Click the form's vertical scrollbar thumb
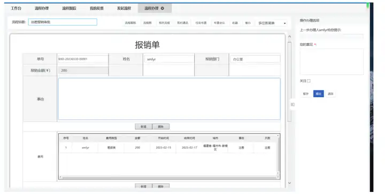 [x=289, y=81]
